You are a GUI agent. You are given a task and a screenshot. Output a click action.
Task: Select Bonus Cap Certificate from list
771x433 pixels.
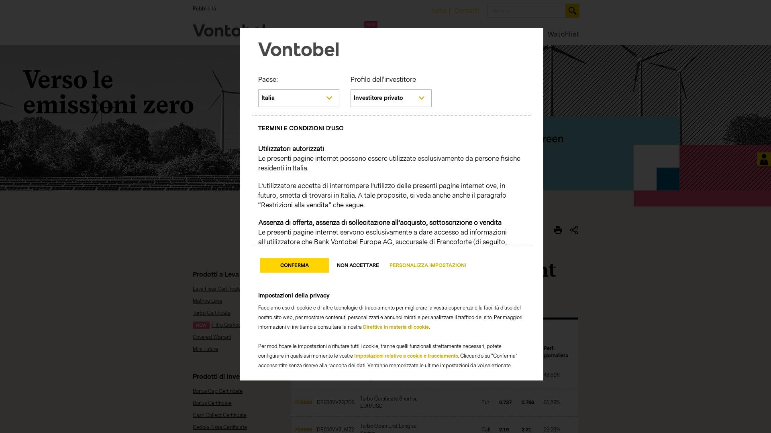click(218, 391)
